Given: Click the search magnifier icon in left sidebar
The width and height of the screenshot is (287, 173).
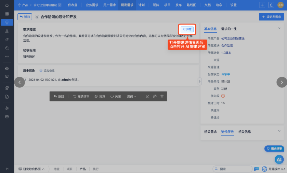Looking at the screenshot, I should [x=7, y=48].
